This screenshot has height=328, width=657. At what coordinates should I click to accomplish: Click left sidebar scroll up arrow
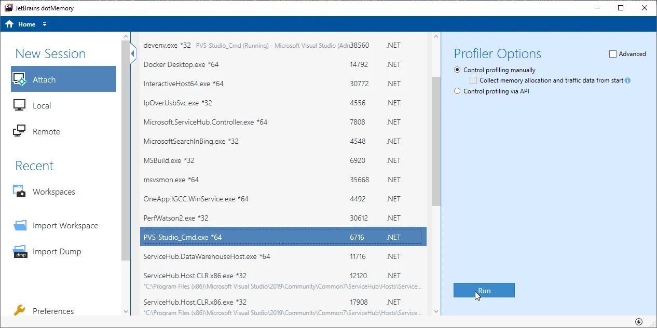tap(126, 37)
